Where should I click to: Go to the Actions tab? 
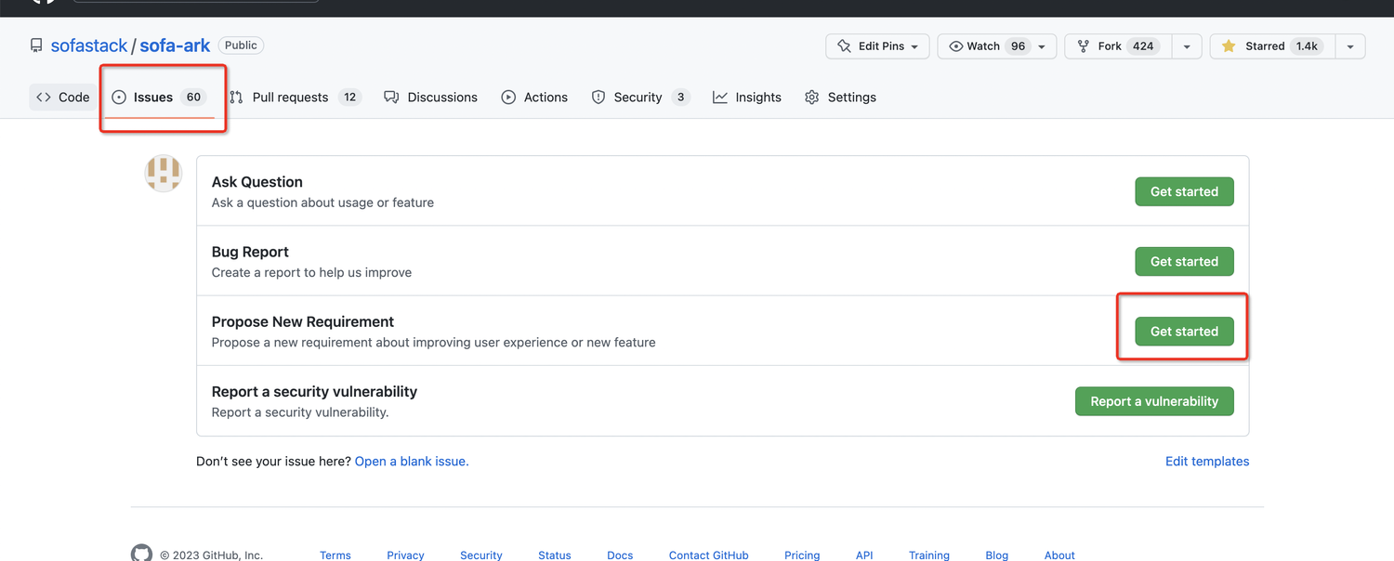(x=534, y=97)
